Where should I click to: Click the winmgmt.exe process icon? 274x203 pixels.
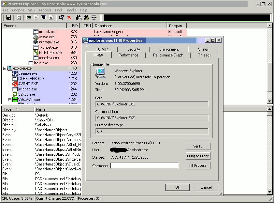36,42
